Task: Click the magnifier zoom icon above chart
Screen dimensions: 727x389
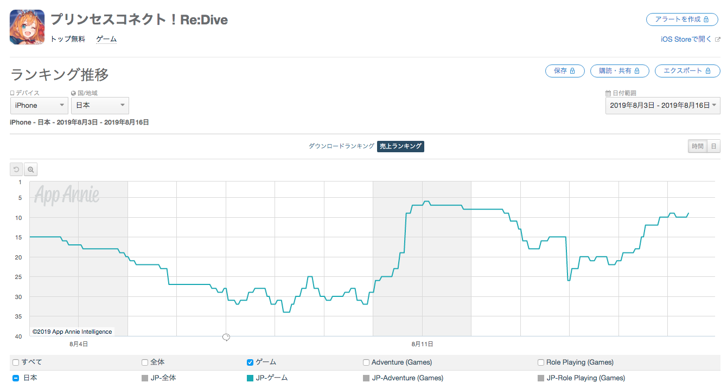Action: [31, 170]
